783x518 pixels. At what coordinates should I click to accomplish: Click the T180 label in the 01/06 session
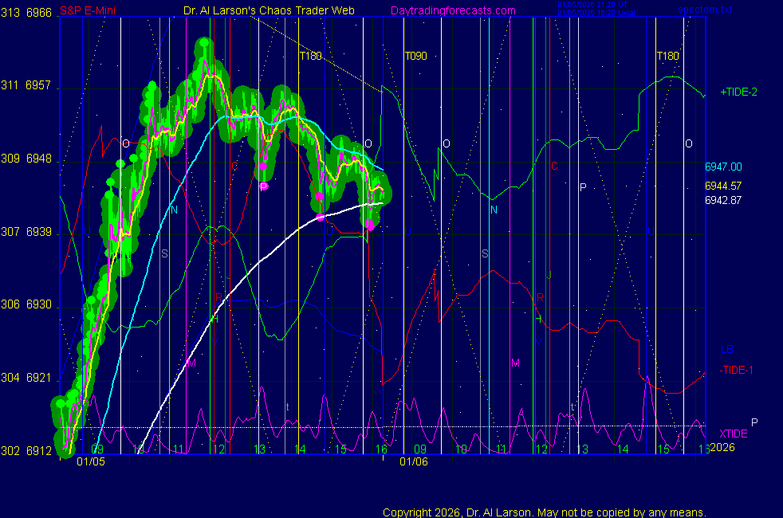pos(667,57)
